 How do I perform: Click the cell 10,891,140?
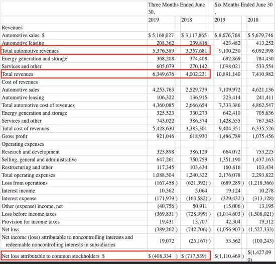(x=228, y=74)
